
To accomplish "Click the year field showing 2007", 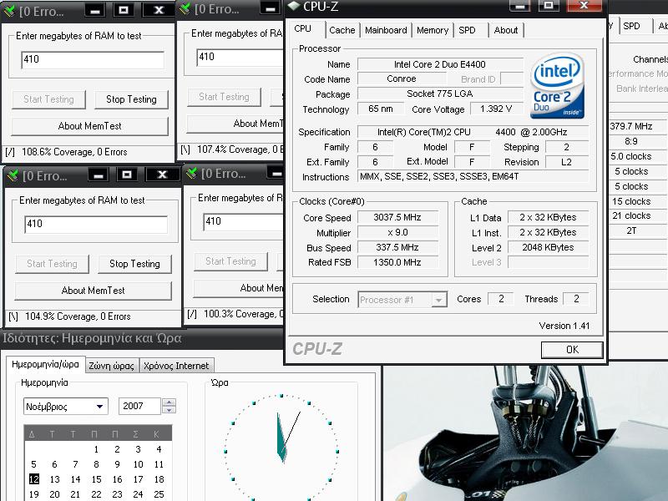I will point(140,407).
